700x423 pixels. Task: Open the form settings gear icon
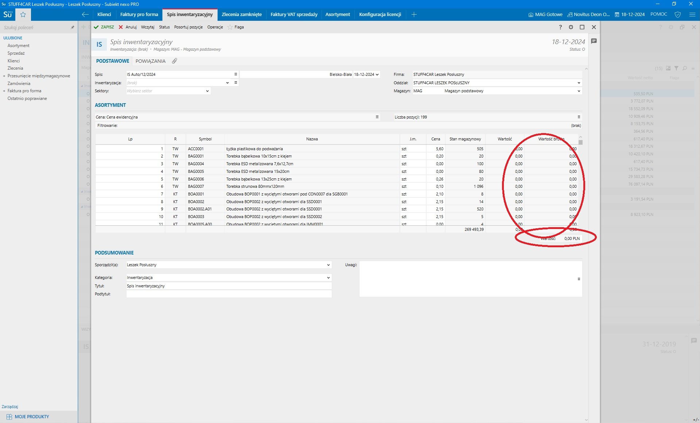pos(571,27)
